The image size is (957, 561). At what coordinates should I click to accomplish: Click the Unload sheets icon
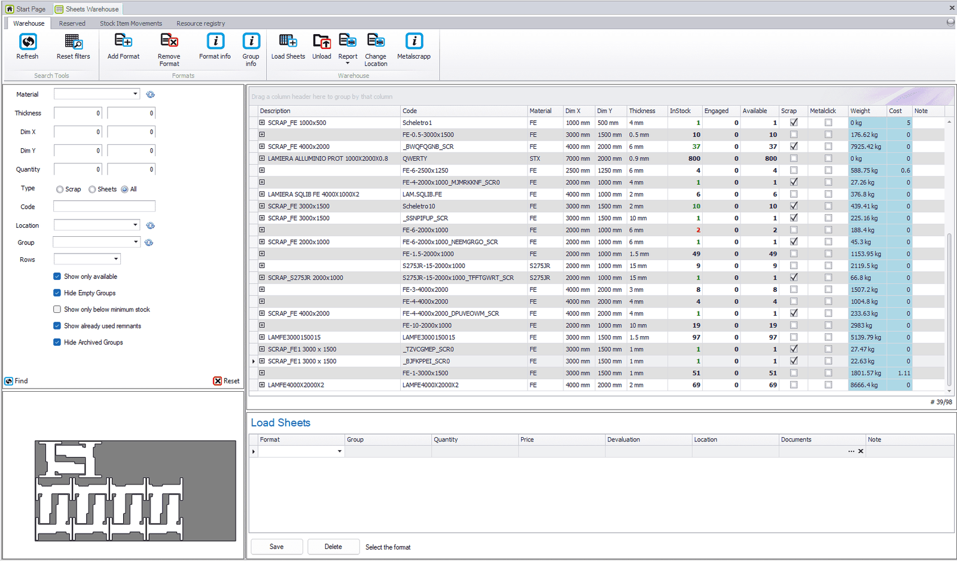click(x=321, y=42)
